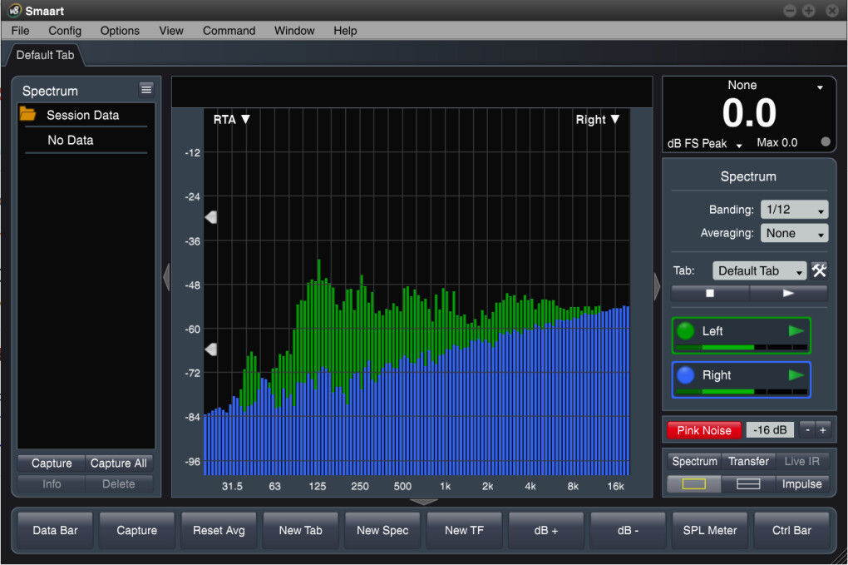Select the Default Tab tab

coord(46,55)
